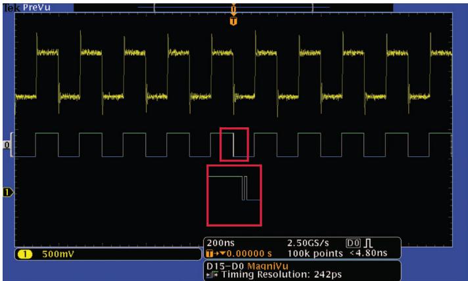Click the yellow channel 1 badge
Image resolution: width=468 pixels, height=281 pixels.
click(x=25, y=254)
